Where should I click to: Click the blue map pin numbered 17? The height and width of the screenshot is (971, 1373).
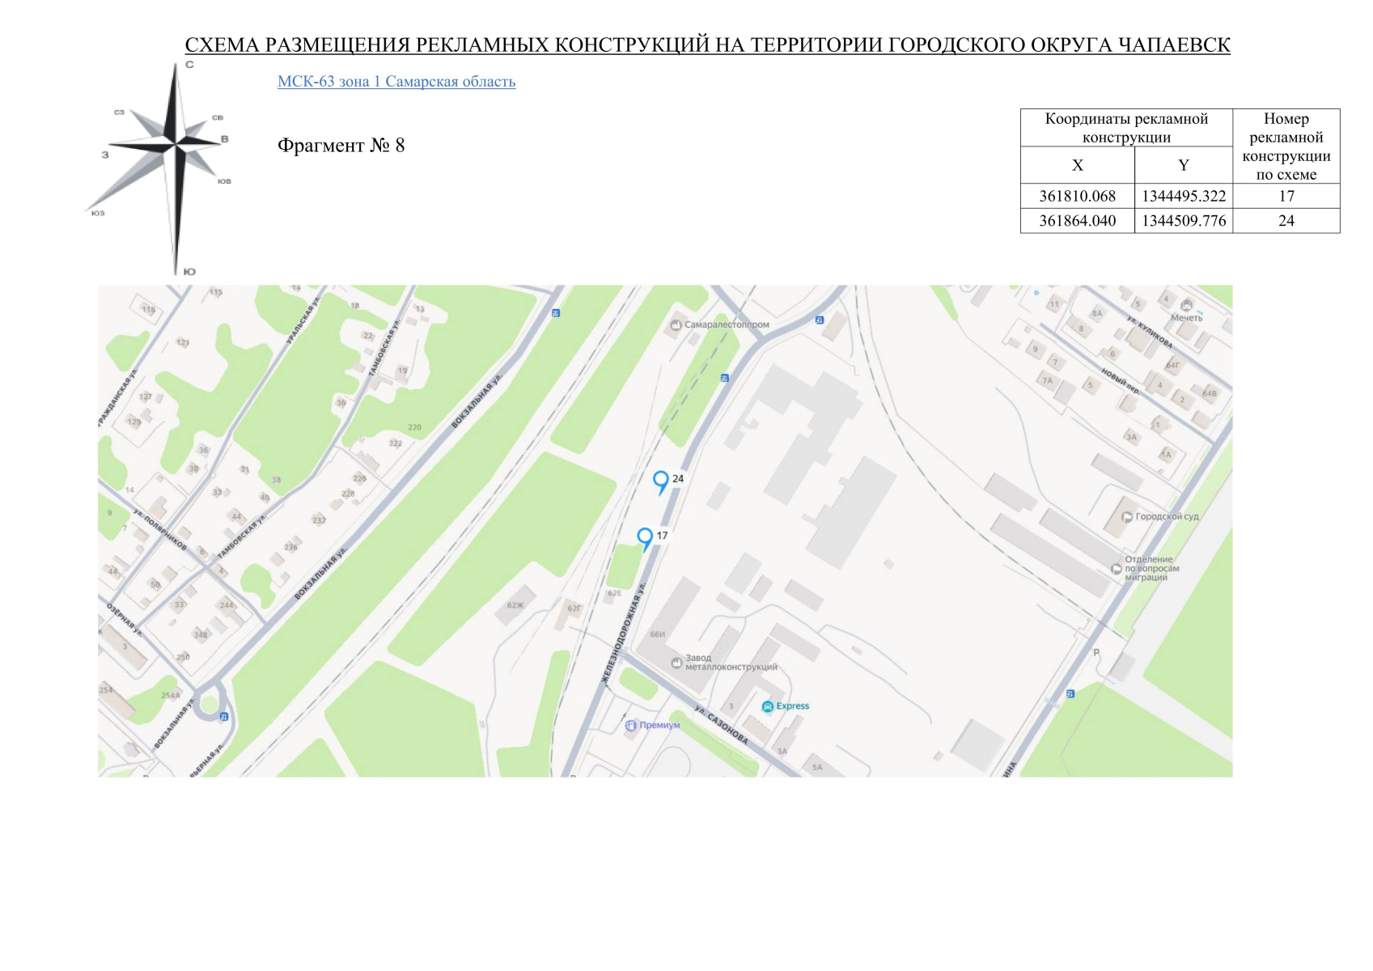click(x=645, y=537)
